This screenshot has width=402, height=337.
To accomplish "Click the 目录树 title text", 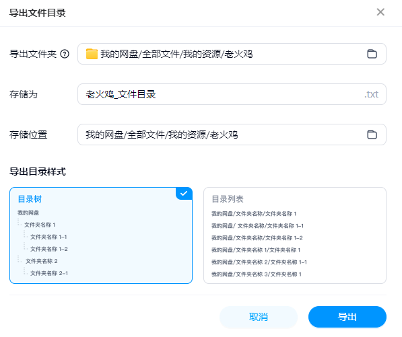I will 30,199.
